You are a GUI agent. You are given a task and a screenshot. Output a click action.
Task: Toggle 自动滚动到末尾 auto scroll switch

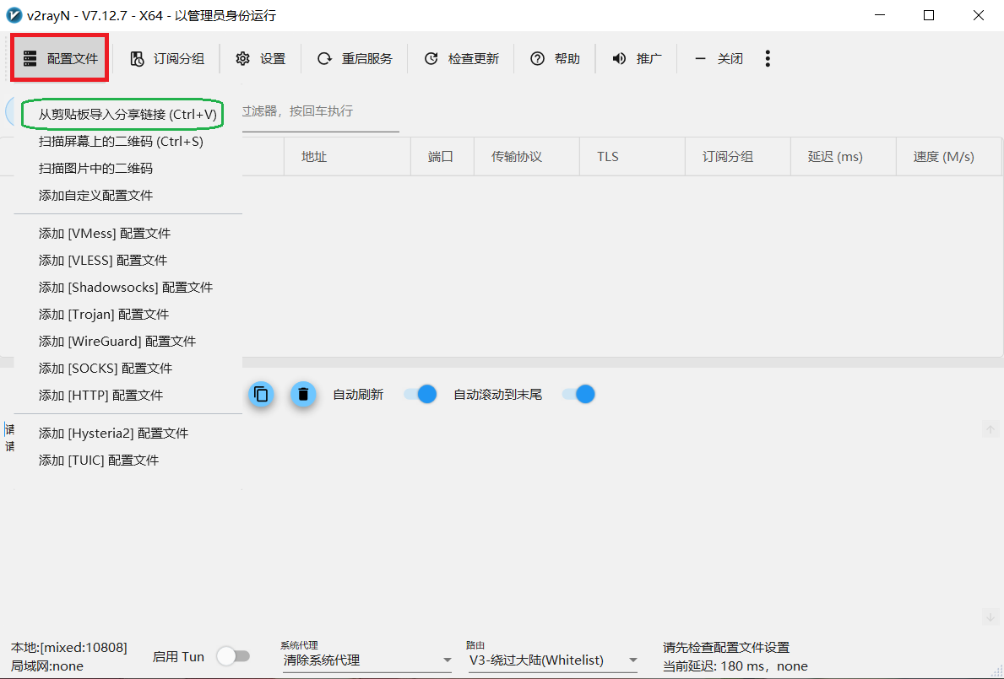[578, 394]
